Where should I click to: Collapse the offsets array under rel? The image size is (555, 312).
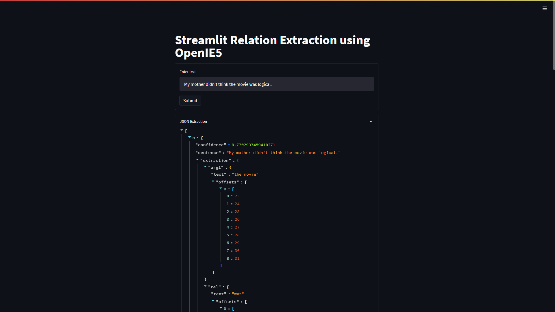(213, 301)
